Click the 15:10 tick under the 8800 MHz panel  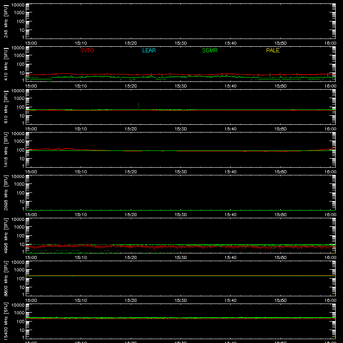tap(81, 301)
